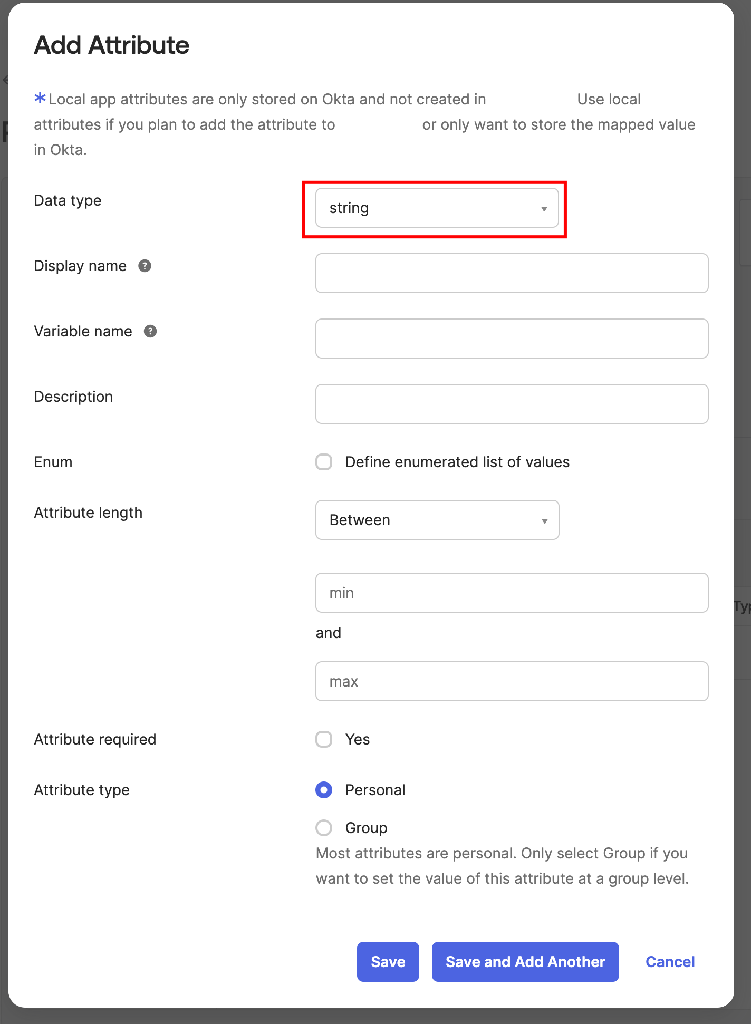Select the Group attribute type
The image size is (751, 1024).
pyautogui.click(x=324, y=828)
